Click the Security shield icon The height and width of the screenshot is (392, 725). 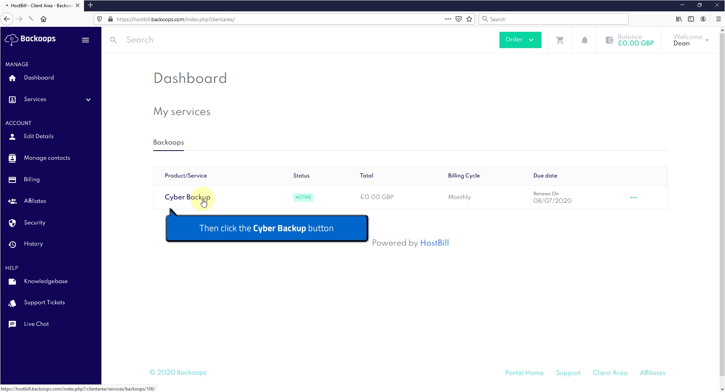pos(12,223)
